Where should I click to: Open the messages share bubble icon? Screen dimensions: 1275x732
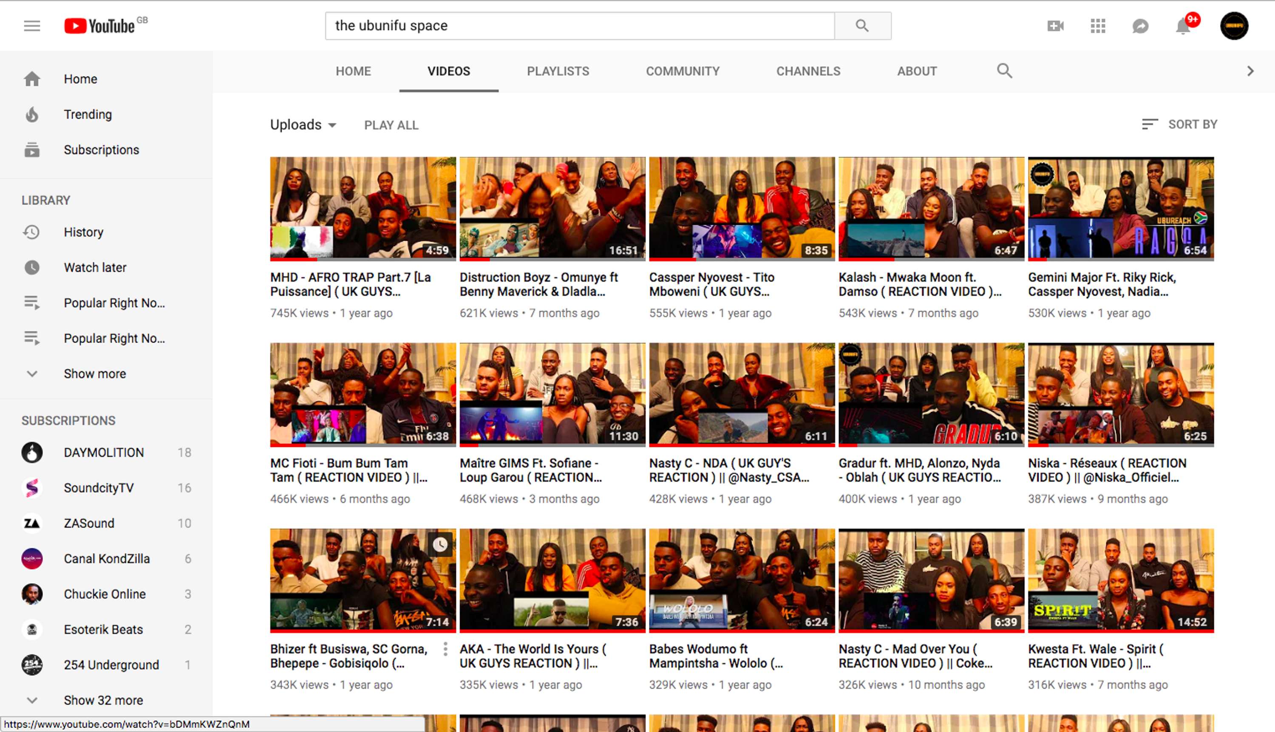click(x=1140, y=25)
